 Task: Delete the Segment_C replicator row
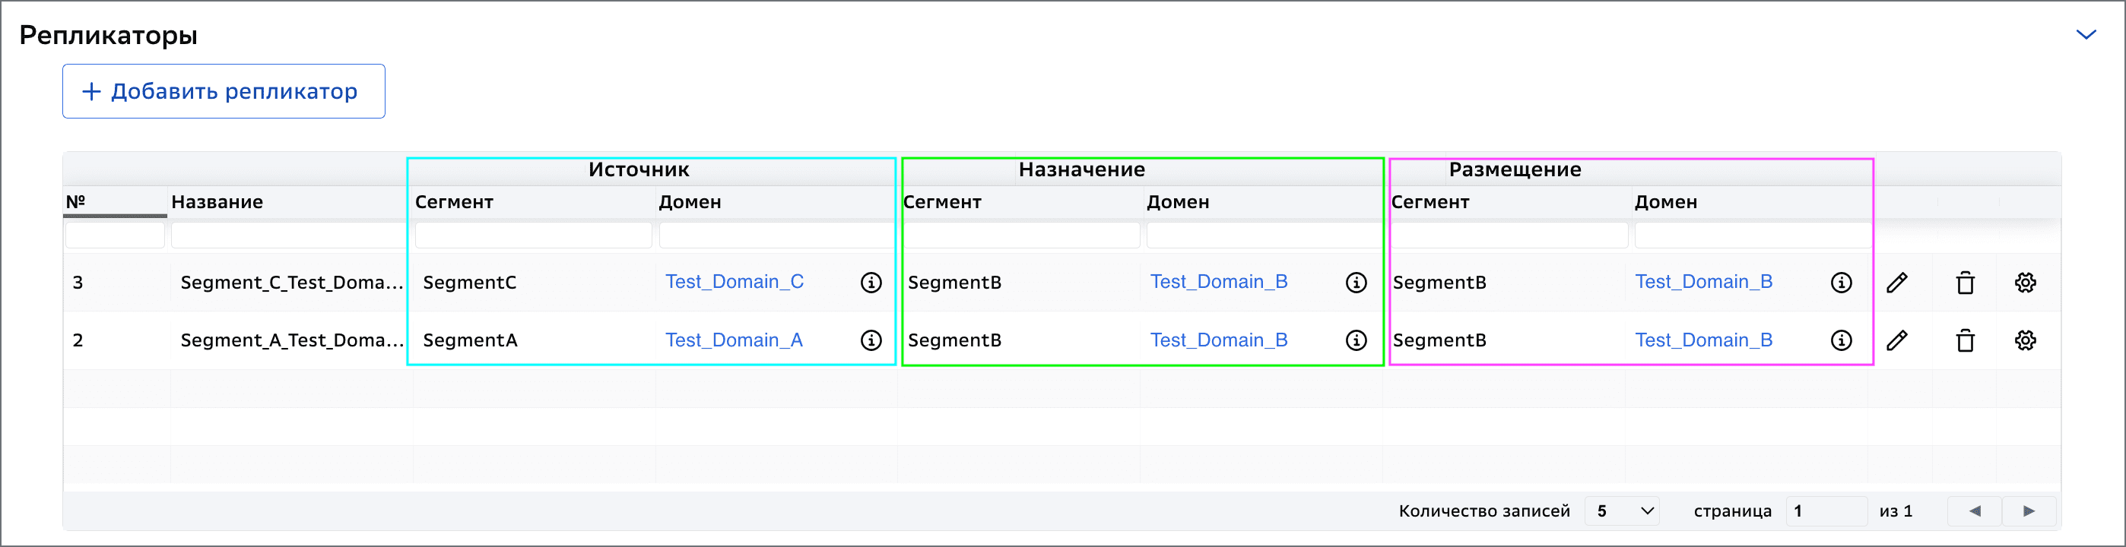point(1965,282)
